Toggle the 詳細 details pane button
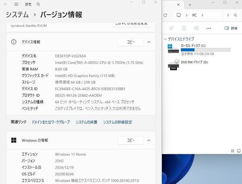Image resolution: width=242 pixels, height=184 pixels. [x=231, y=28]
